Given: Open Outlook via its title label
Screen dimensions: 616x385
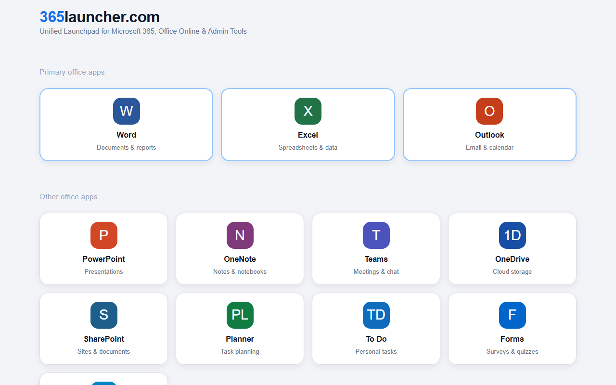Looking at the screenshot, I should click(x=489, y=135).
